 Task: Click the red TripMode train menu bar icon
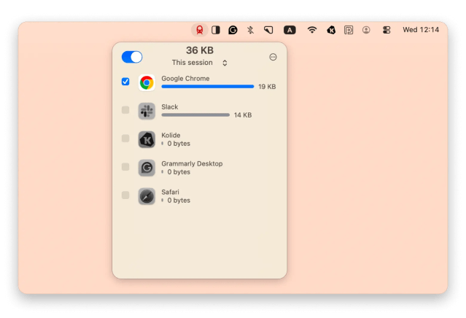pos(199,30)
